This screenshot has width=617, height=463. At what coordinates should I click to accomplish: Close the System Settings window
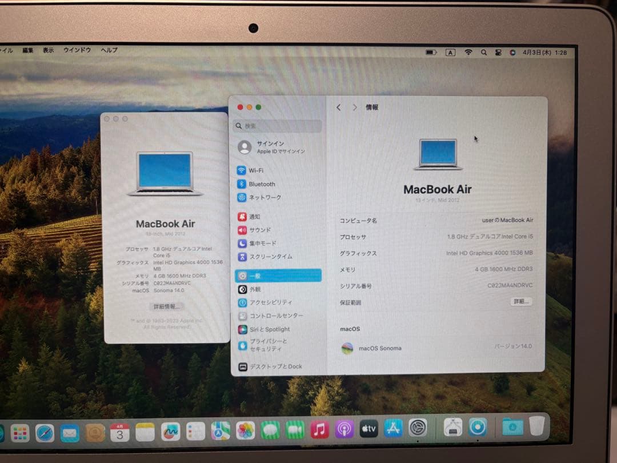241,107
